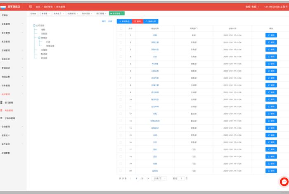Check the checkbox for row 20

[121, 170]
